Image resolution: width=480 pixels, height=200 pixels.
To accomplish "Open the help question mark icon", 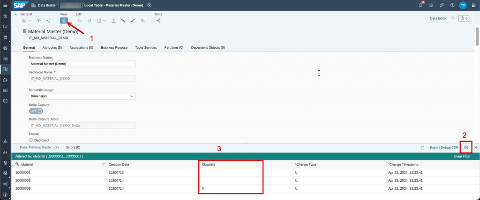I will [452, 5].
